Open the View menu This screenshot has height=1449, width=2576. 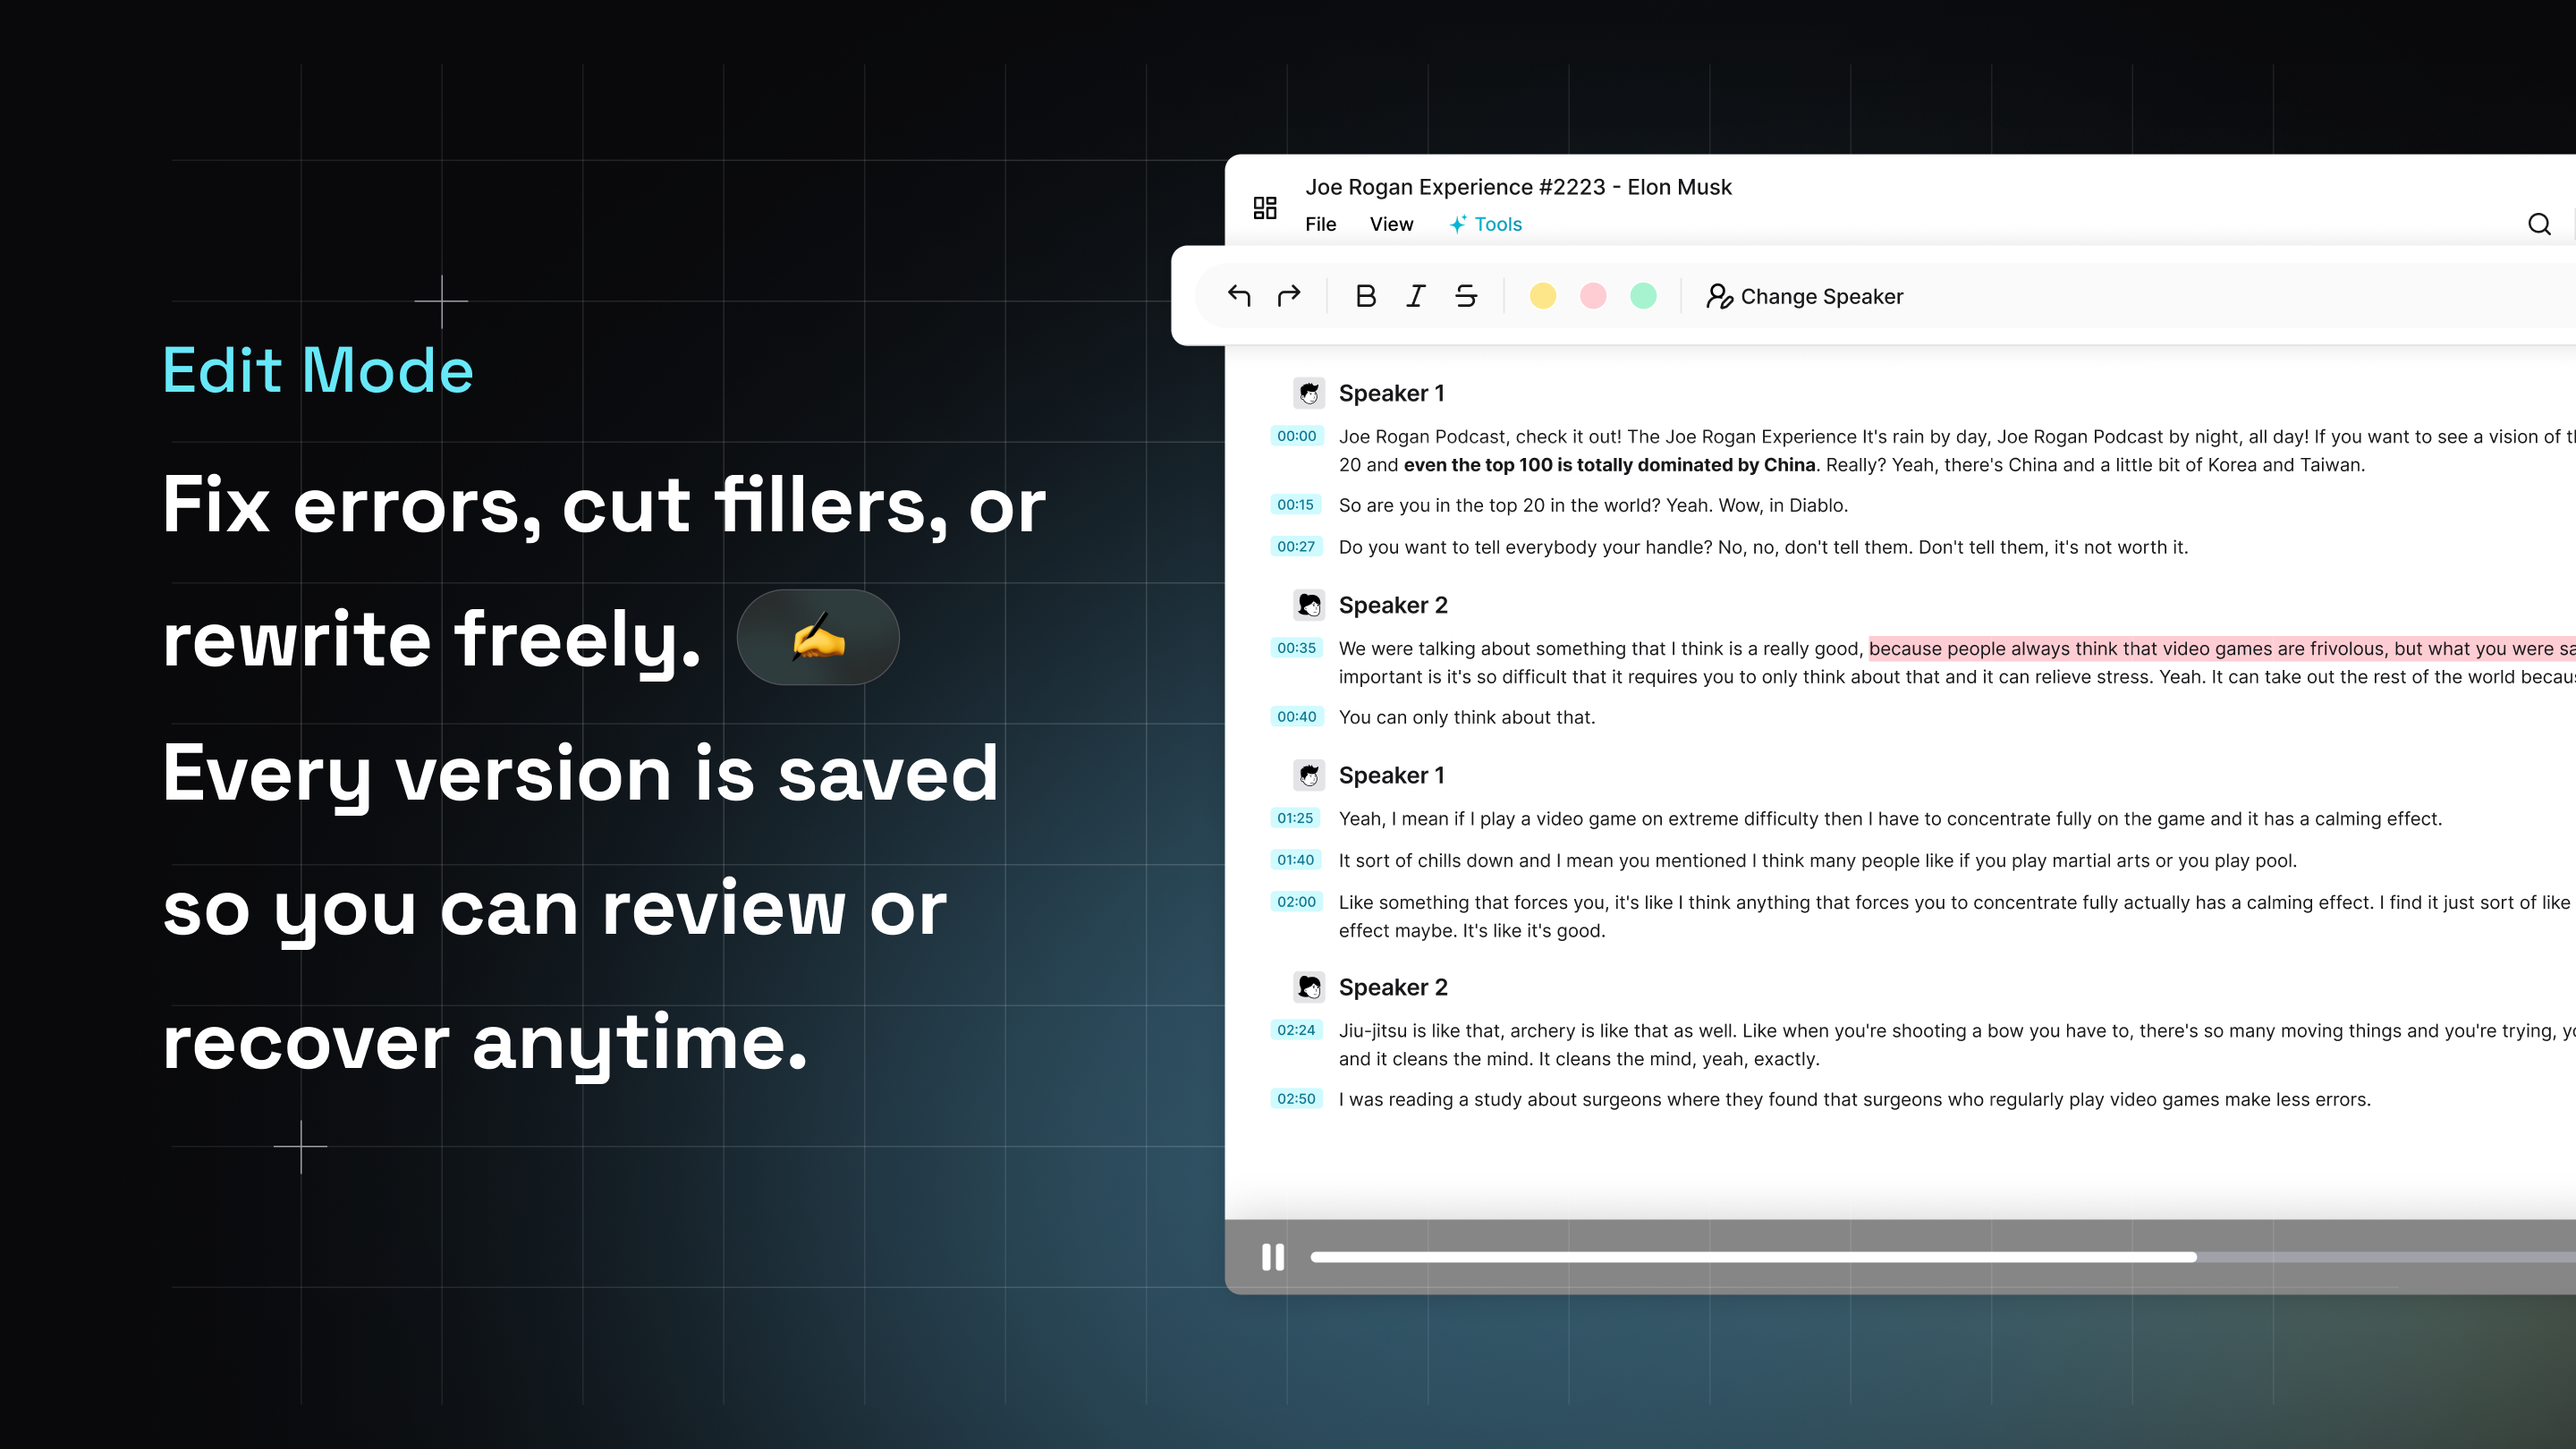point(1391,224)
